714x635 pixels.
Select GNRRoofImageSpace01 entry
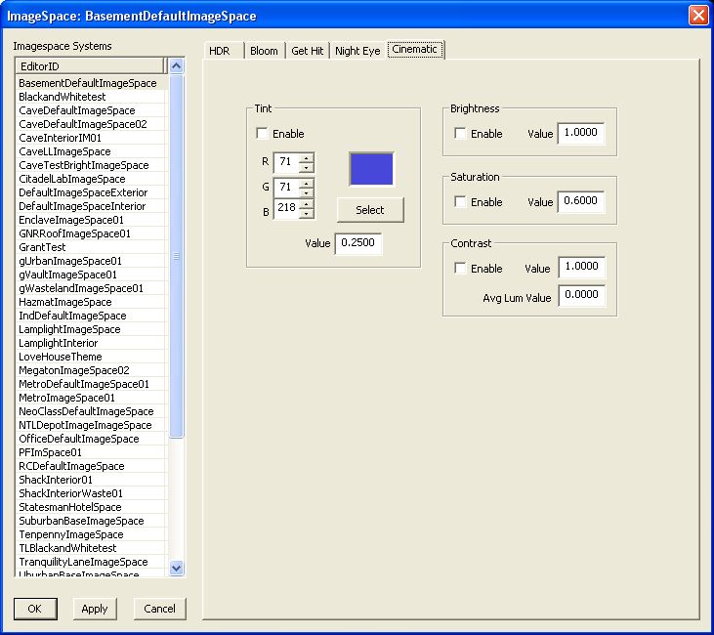[90, 233]
